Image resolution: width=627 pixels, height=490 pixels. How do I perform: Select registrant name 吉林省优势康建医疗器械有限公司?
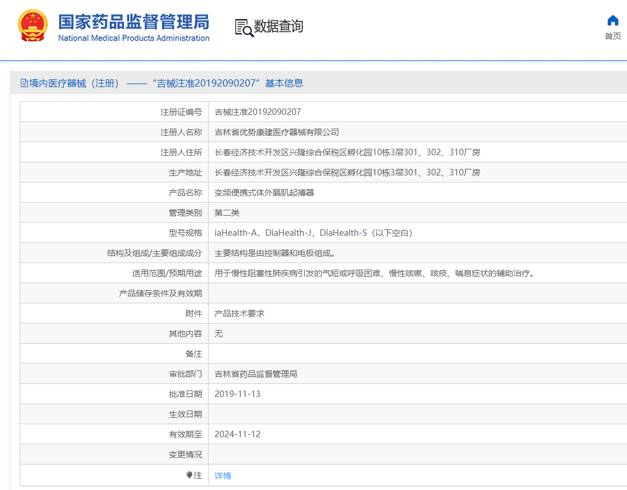tap(277, 132)
